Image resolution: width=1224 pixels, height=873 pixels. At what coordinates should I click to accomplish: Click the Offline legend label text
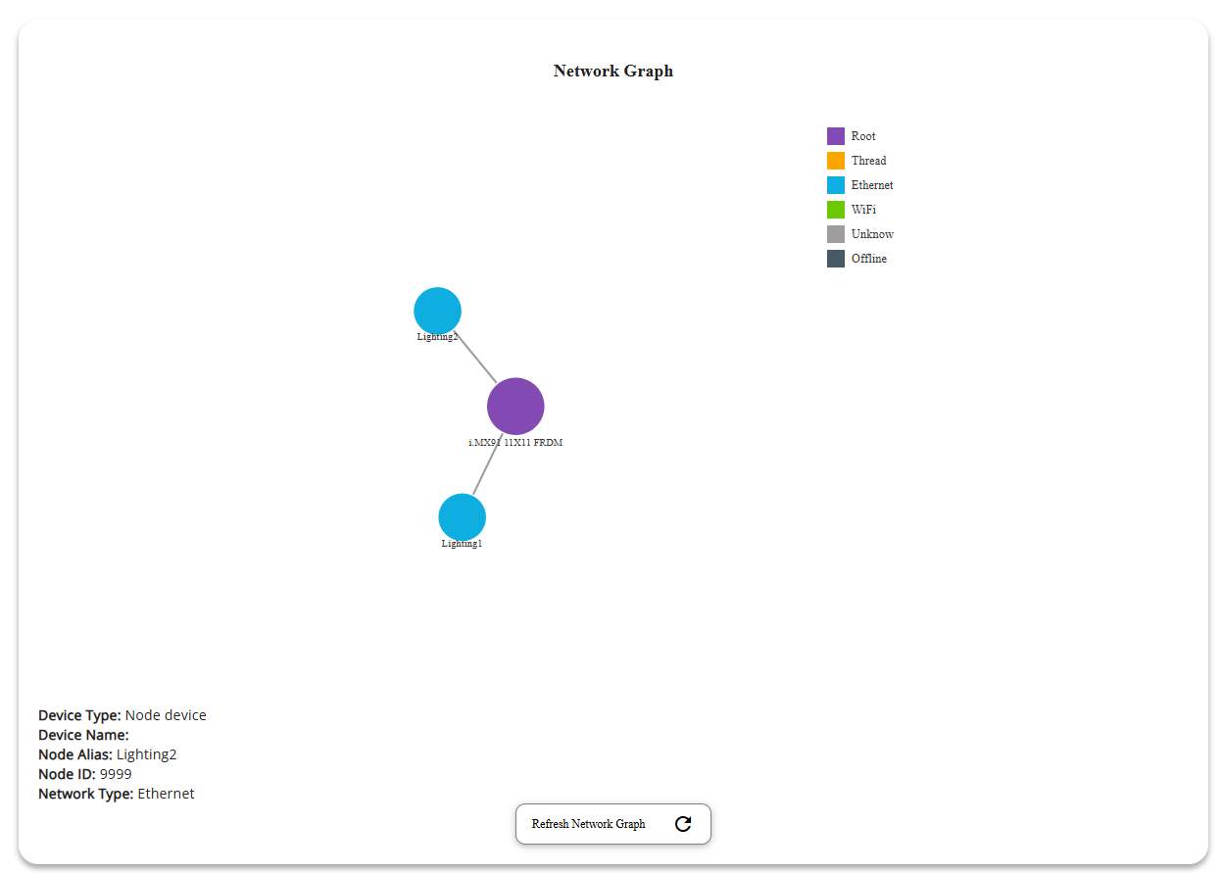pos(868,259)
